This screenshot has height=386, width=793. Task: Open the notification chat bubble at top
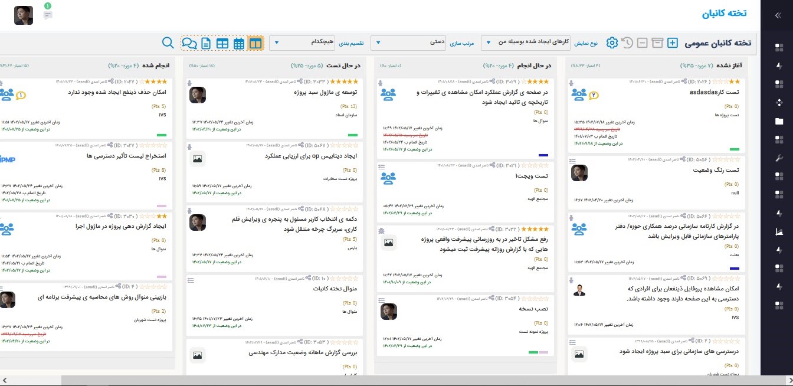click(48, 15)
